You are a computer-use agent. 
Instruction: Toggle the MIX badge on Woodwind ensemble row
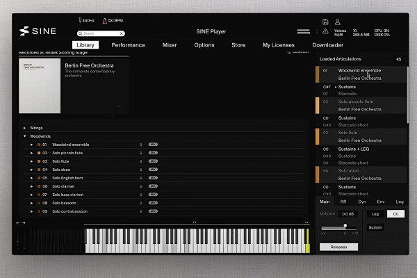point(153,145)
